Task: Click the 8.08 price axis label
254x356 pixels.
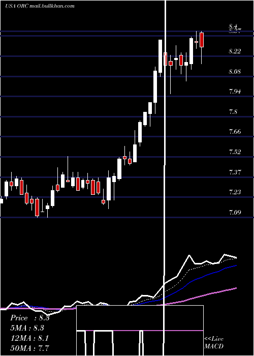Action: (235, 72)
